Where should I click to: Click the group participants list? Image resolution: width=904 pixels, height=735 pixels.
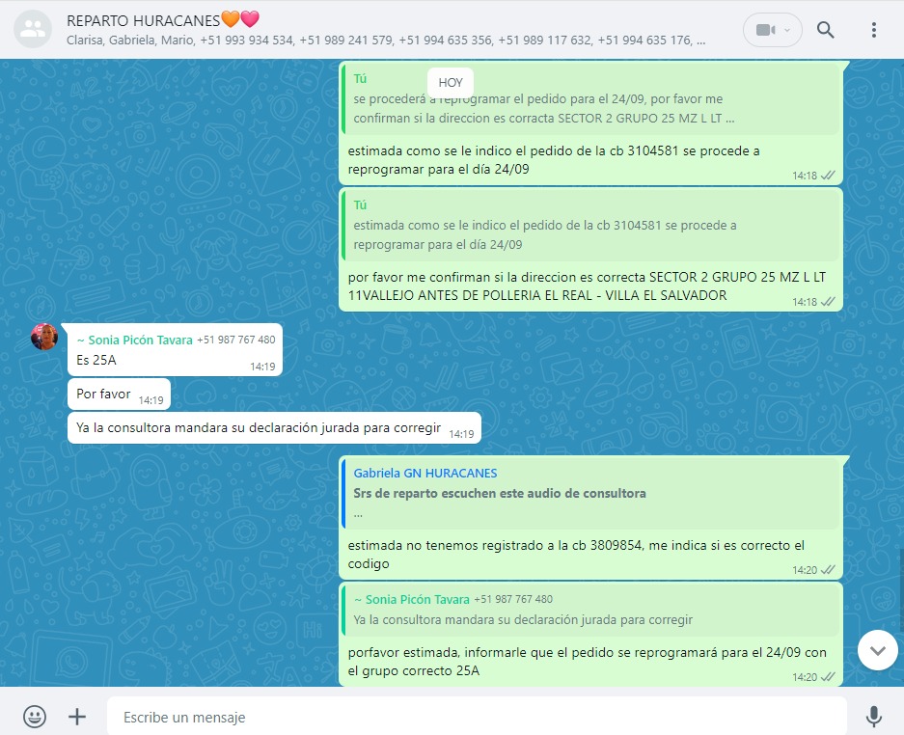386,41
